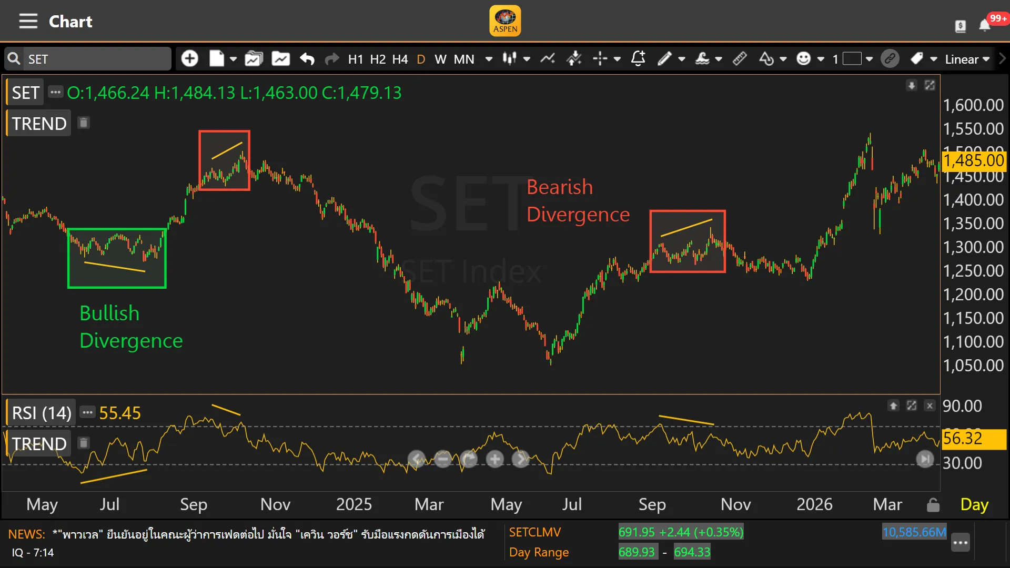Viewport: 1010px width, 568px height.
Task: Delete the price chart TREND trash icon
Action: [83, 123]
